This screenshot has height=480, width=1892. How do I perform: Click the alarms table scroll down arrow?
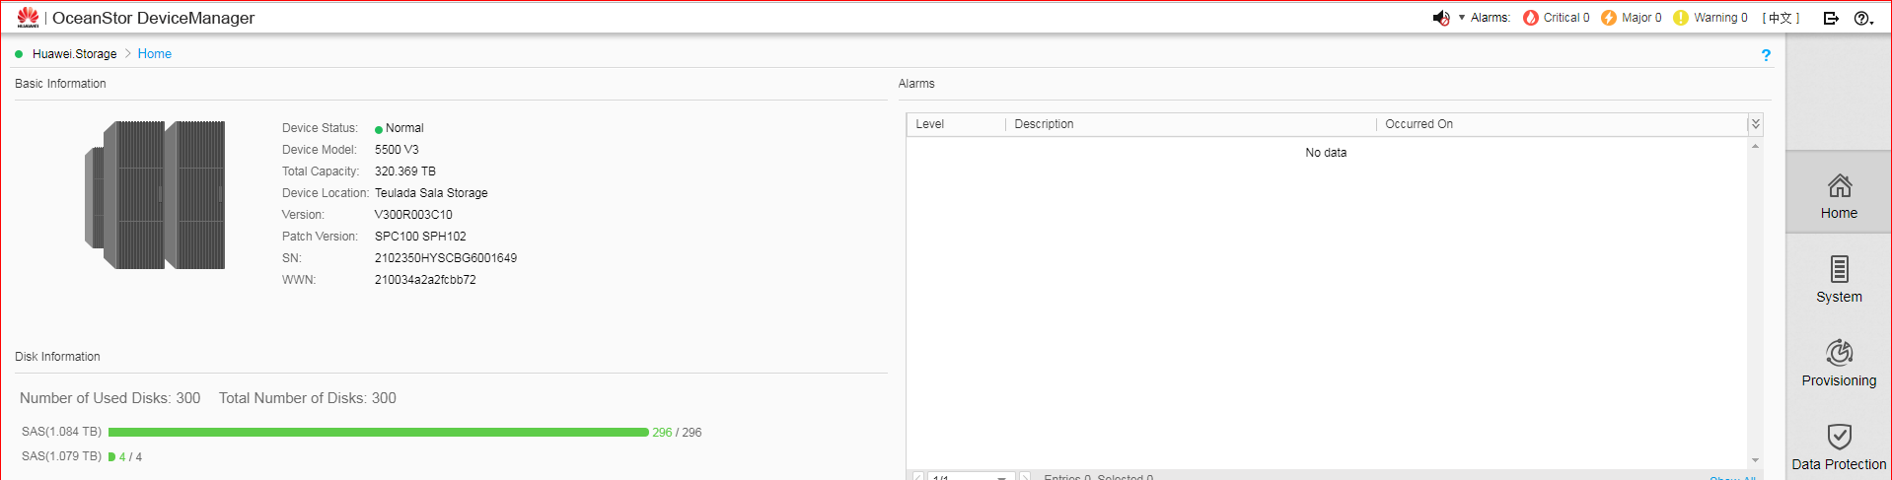point(1755,460)
